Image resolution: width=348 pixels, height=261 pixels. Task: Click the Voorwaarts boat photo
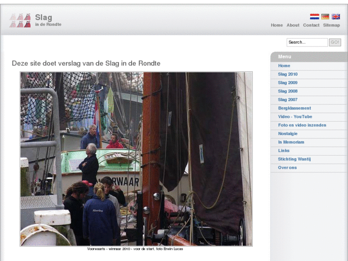pos(136,159)
